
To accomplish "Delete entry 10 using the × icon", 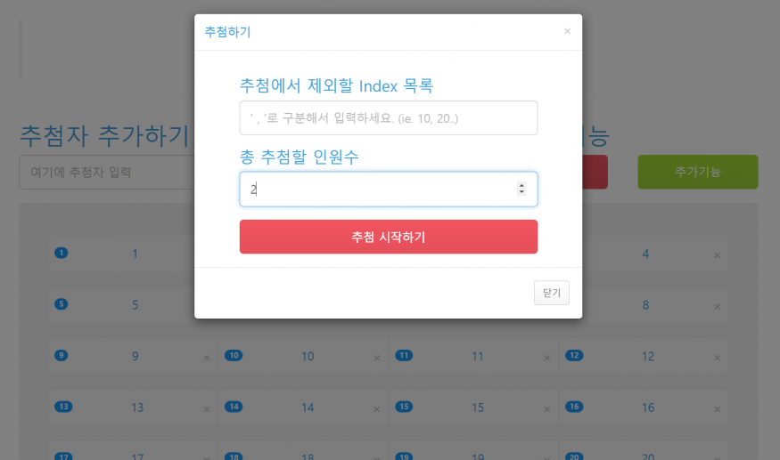I will 376,358.
